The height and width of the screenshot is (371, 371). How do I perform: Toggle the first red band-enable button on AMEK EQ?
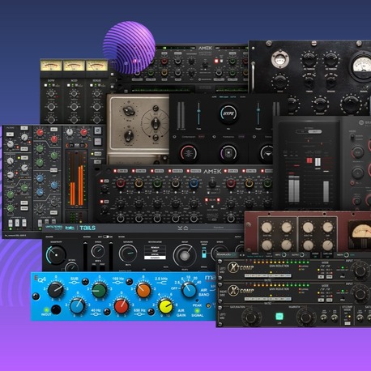pyautogui.click(x=115, y=171)
